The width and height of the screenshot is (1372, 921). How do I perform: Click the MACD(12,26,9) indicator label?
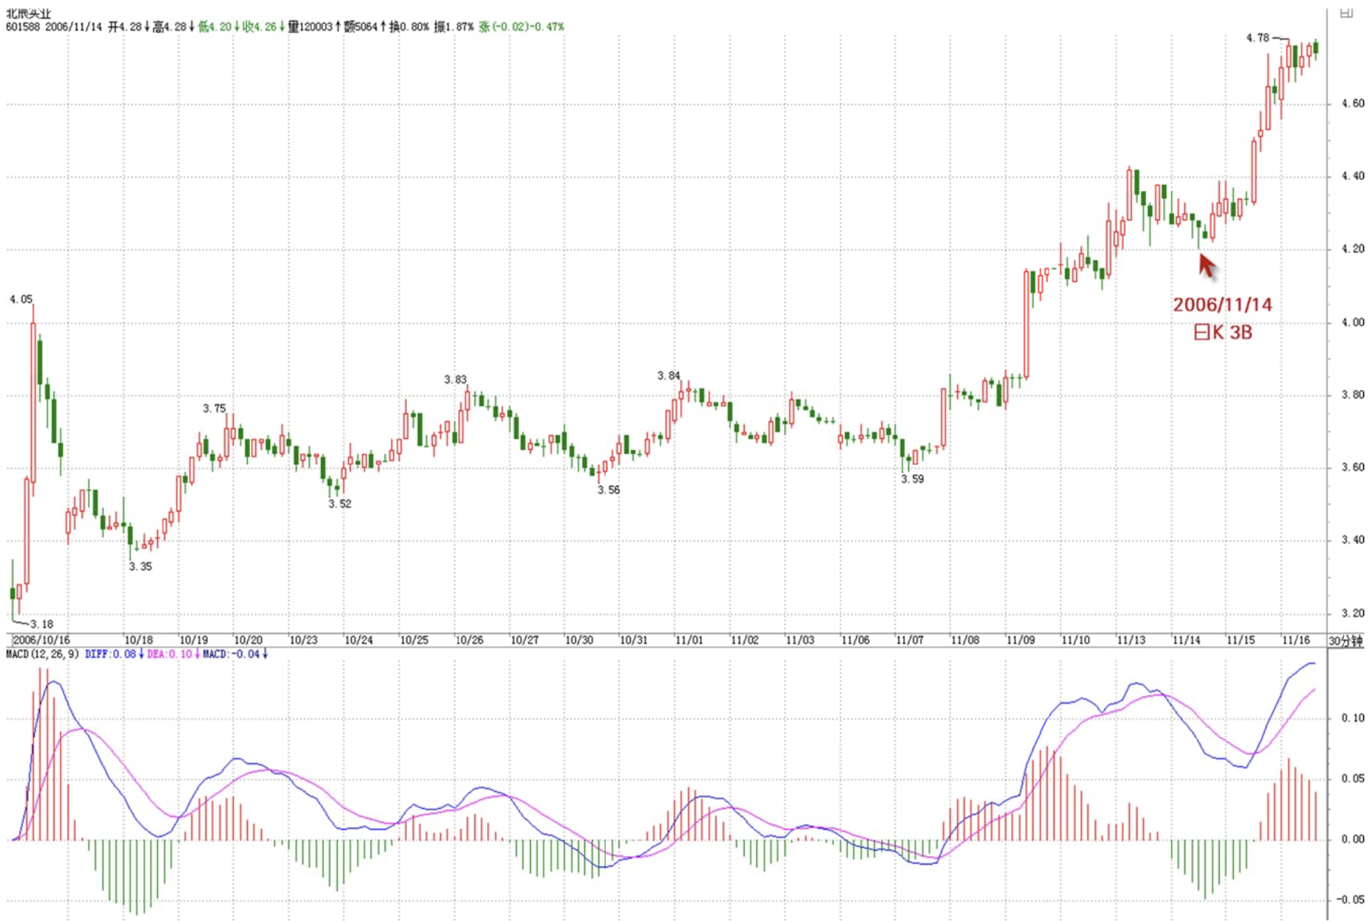41,654
